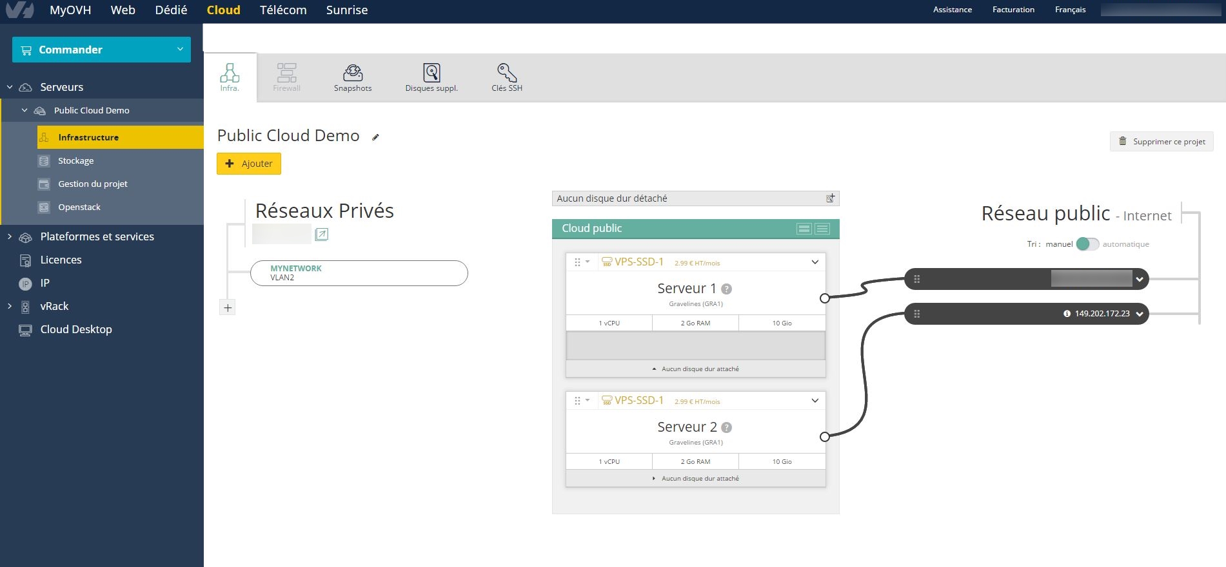Click the Serveur 1 help icon
This screenshot has width=1226, height=567.
[726, 289]
